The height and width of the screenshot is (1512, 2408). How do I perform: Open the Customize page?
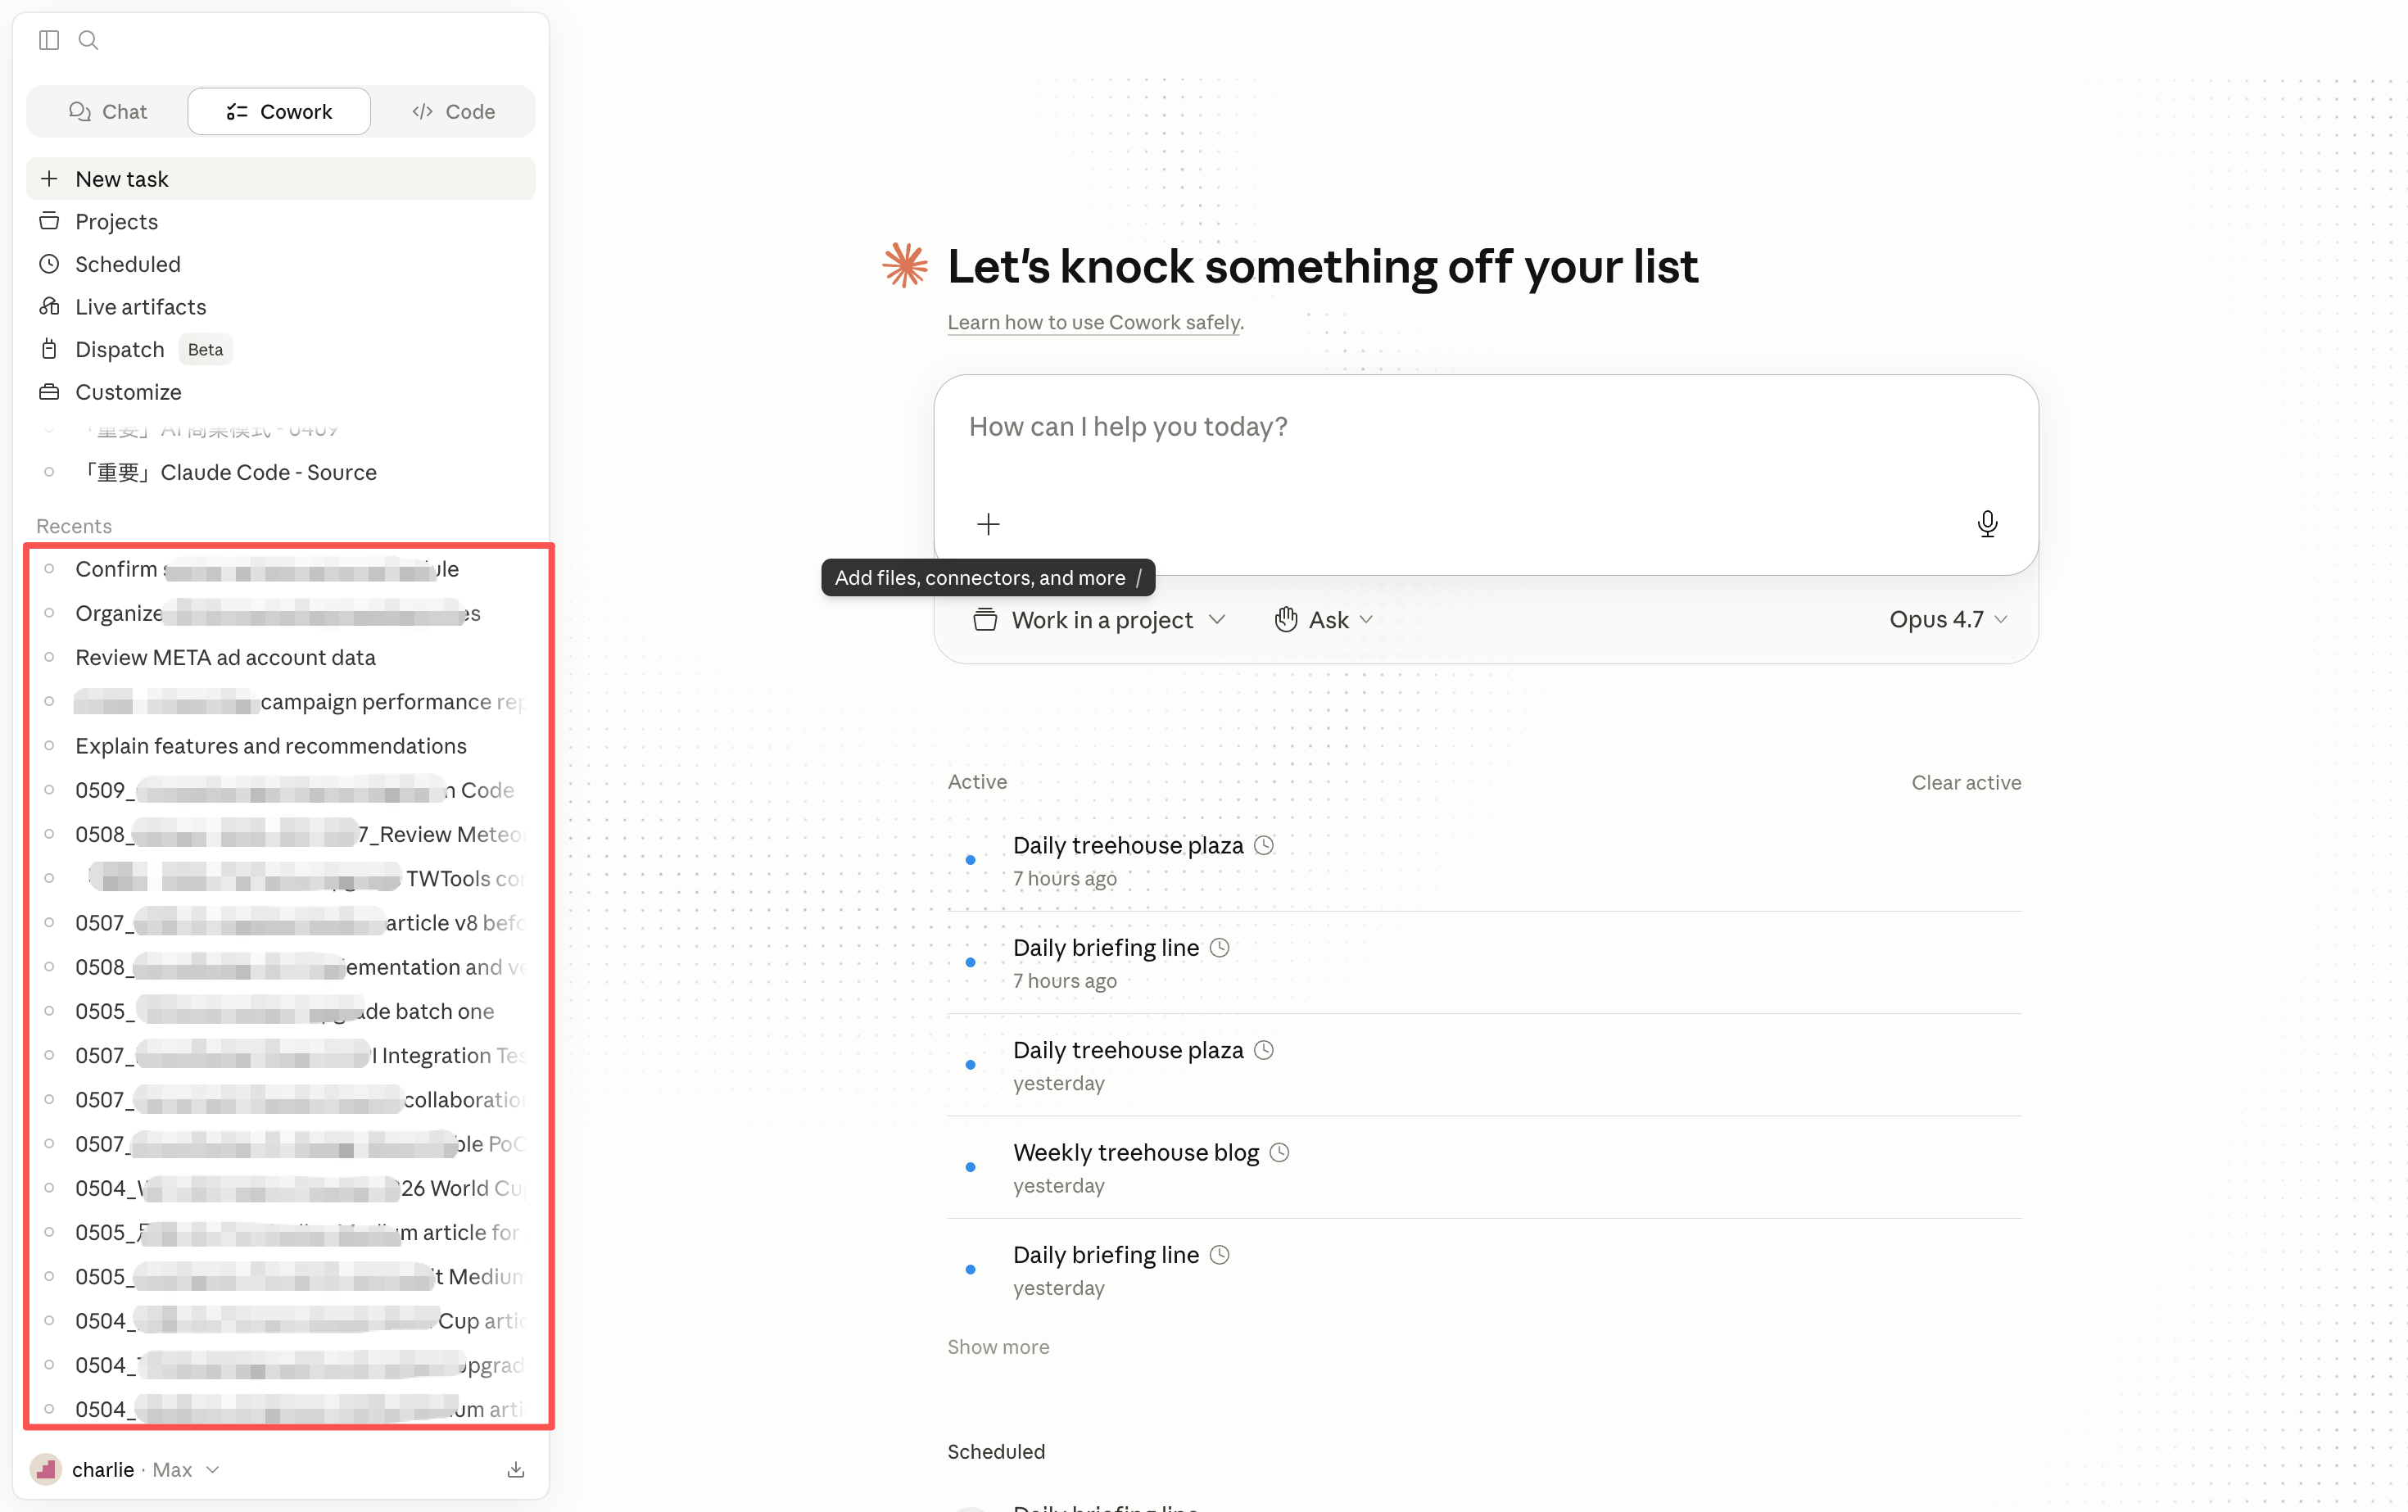pos(281,392)
